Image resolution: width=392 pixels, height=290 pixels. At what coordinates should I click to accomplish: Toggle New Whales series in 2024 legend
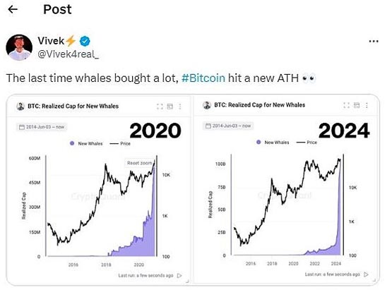(273, 142)
